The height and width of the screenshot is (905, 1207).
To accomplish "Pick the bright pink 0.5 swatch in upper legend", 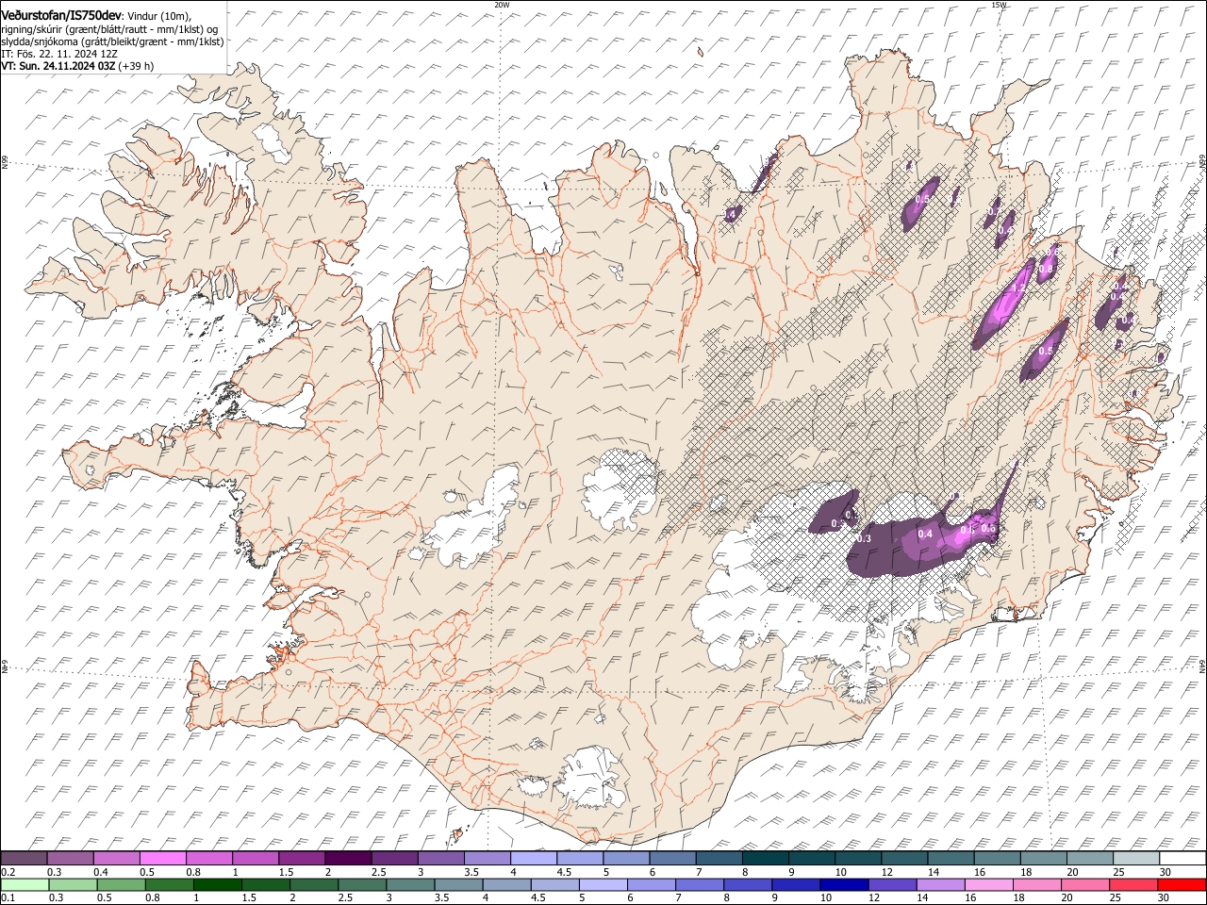I will [x=162, y=859].
